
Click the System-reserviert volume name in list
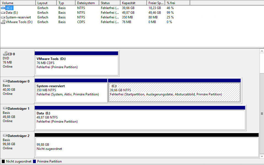click(18, 17)
